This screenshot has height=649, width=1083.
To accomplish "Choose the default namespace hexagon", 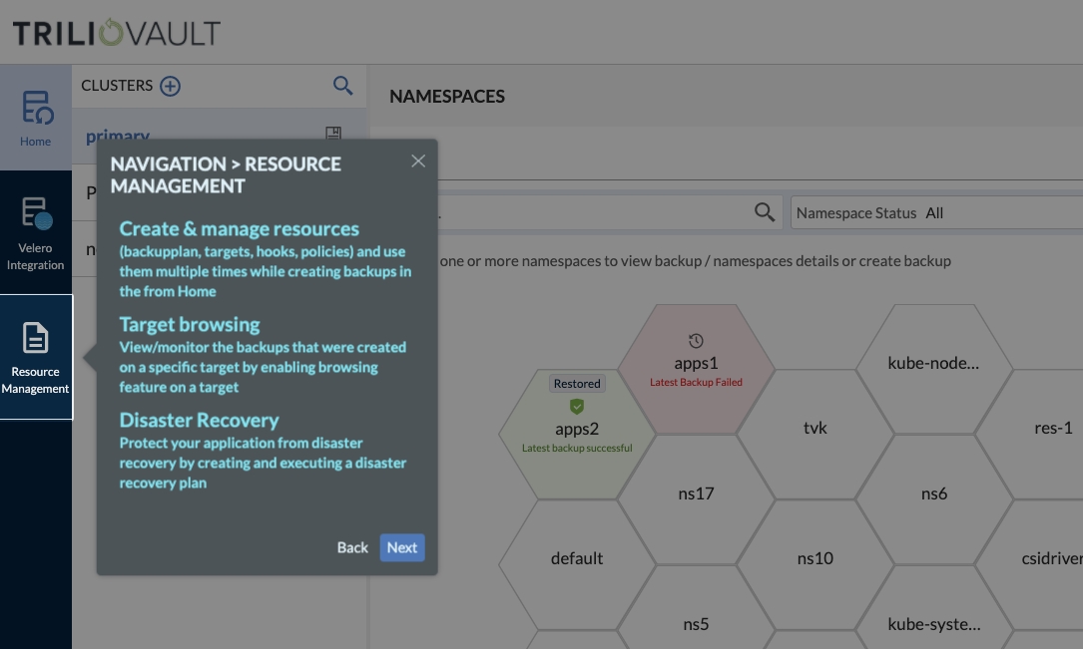I will click(x=577, y=558).
